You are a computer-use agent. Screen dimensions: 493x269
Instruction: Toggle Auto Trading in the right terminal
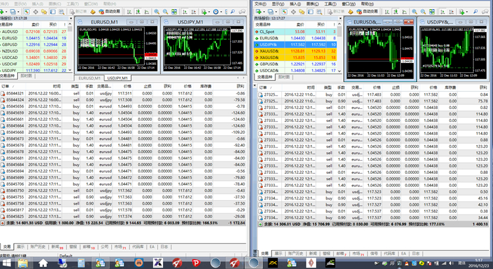point(367,12)
